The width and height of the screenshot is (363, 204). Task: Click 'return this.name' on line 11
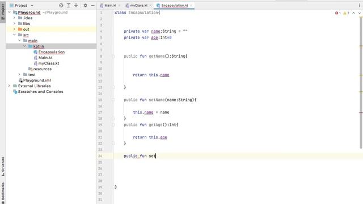point(151,75)
